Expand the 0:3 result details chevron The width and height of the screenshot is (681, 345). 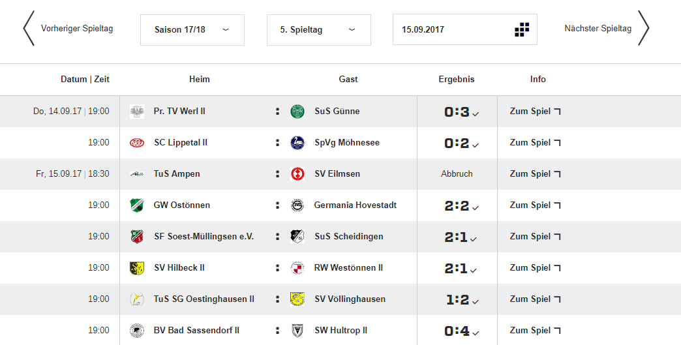476,114
